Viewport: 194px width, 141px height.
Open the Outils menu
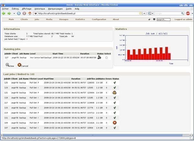point(69,9)
